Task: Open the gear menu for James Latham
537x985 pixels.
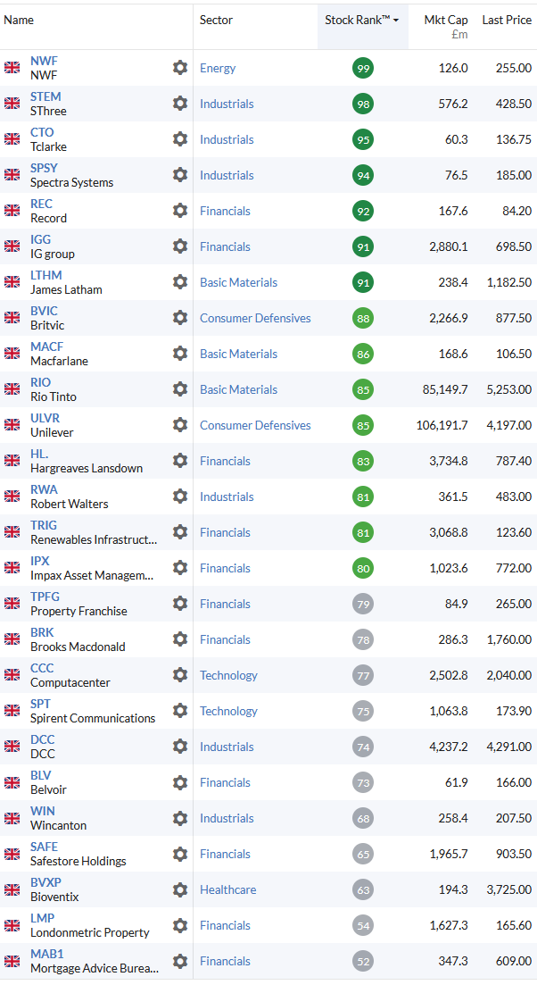Action: [x=180, y=282]
